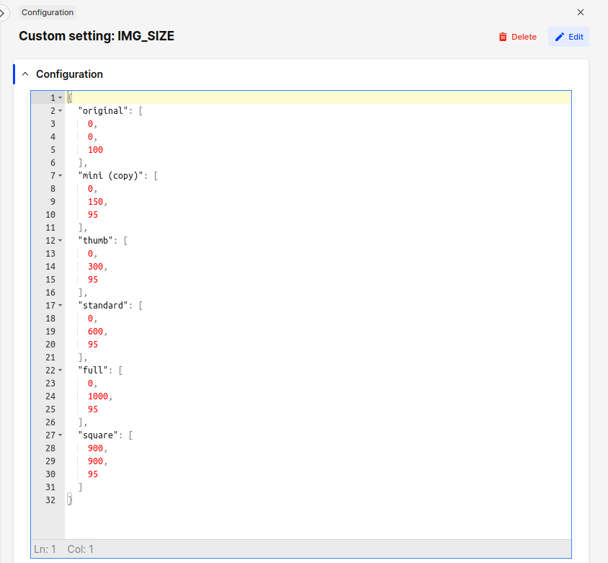This screenshot has height=563, width=608.
Task: Fold the "full" array at line 22
Action: (60, 371)
